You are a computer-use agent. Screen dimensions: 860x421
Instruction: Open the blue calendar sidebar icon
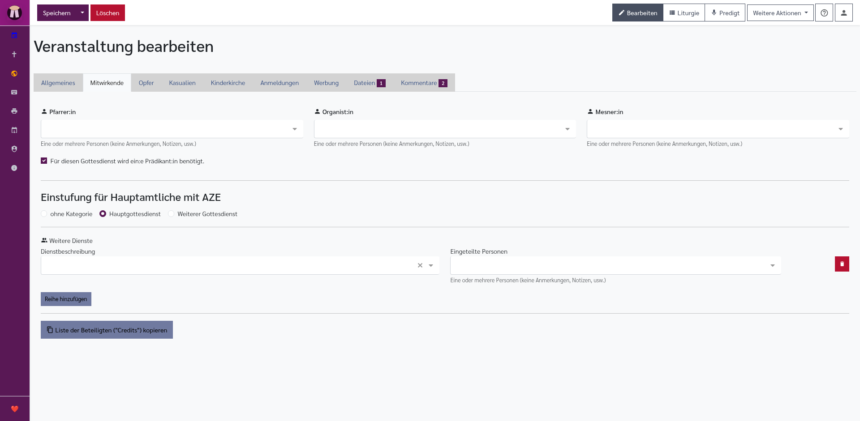14,35
